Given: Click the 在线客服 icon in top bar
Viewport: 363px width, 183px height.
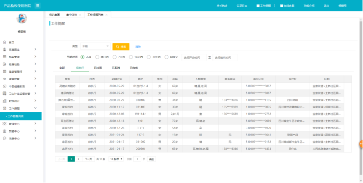Looking at the screenshot, I should (282, 6).
